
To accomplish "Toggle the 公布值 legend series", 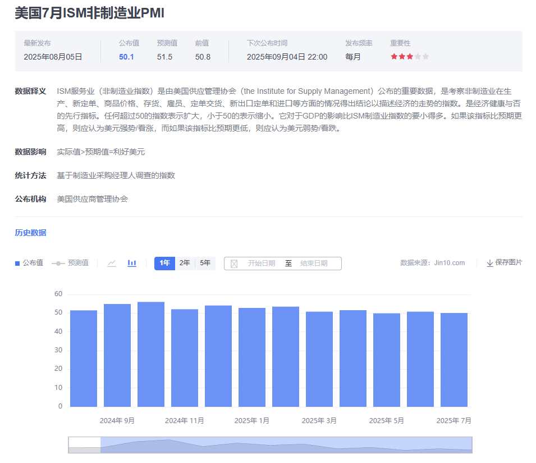I will 29,263.
